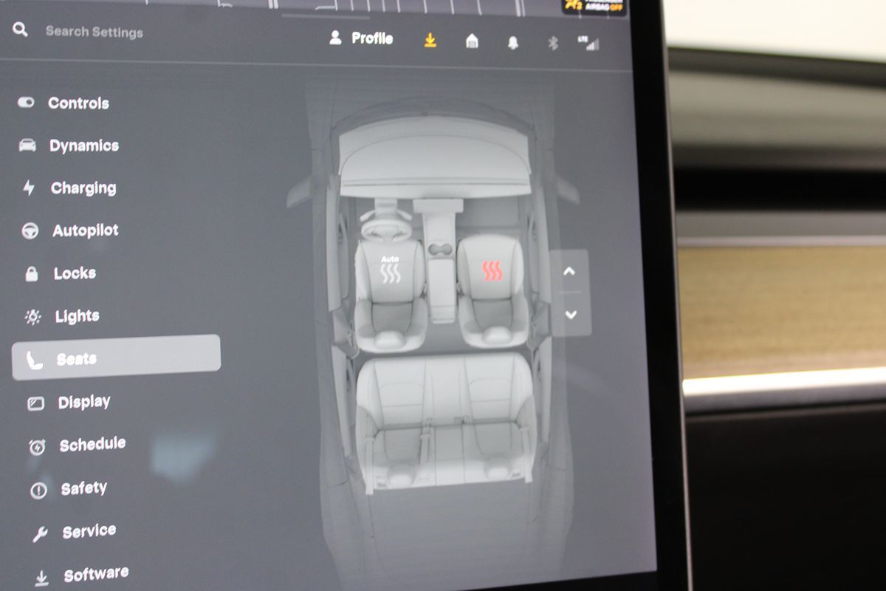Tap the software update download icon
The height and width of the screenshot is (591, 886).
(x=430, y=41)
